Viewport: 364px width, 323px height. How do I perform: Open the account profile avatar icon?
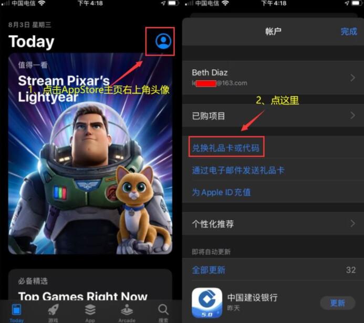coord(163,41)
